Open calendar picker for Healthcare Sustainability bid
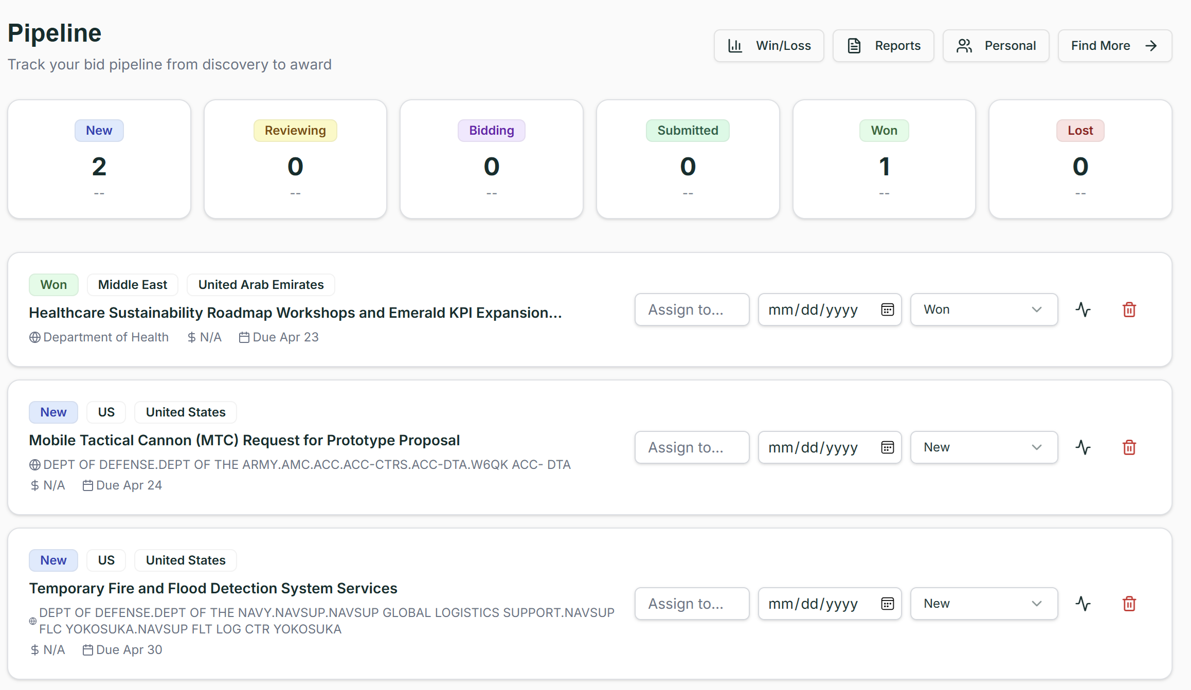 coord(887,310)
